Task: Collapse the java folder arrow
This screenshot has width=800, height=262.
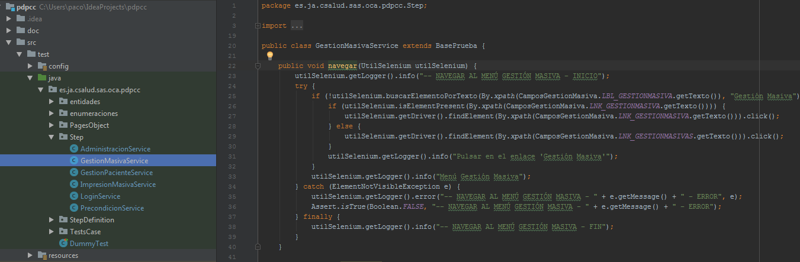Action: pyautogui.click(x=30, y=78)
